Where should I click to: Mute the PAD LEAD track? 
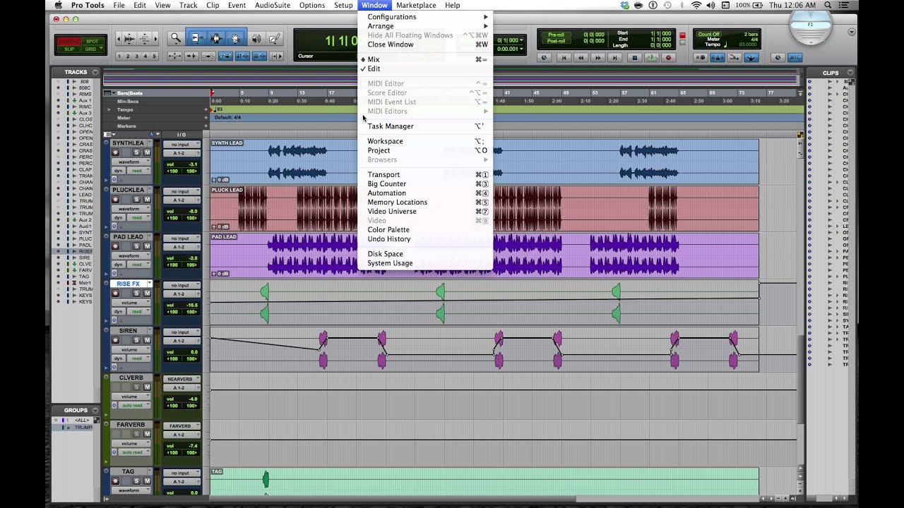(147, 246)
